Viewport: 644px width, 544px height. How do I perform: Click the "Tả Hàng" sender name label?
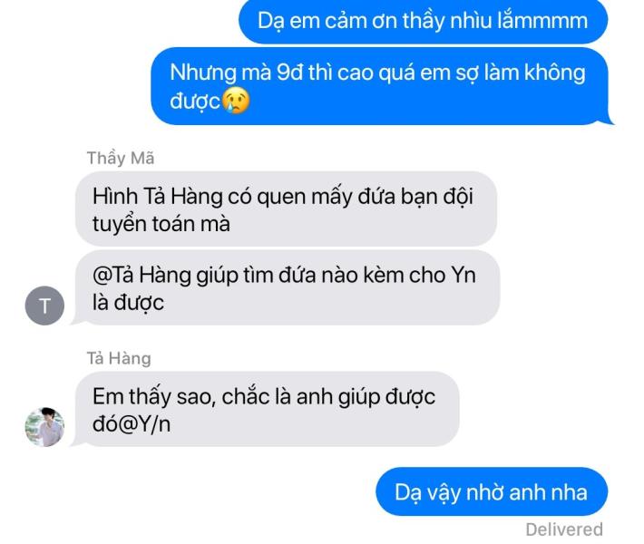[x=119, y=358]
